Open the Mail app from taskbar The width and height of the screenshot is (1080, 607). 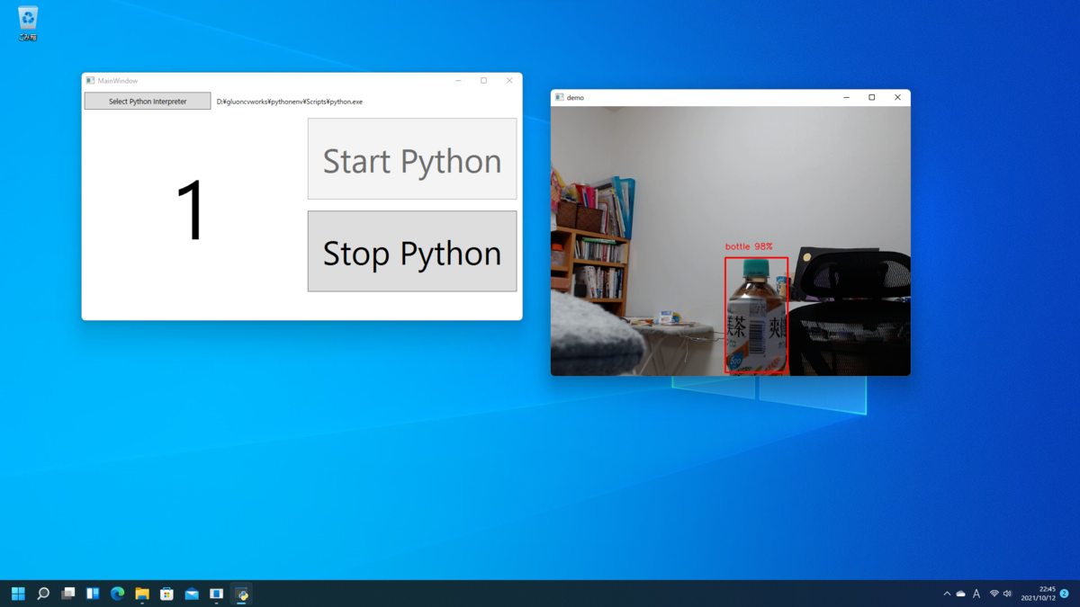[x=192, y=594]
